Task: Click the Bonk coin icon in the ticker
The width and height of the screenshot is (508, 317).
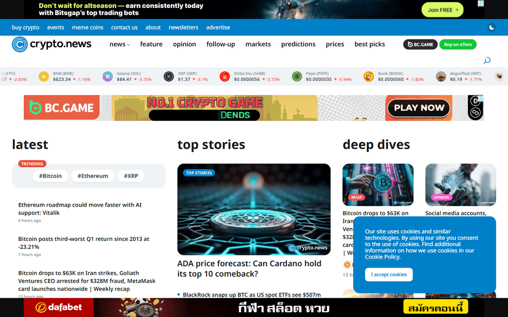Action: click(x=369, y=77)
